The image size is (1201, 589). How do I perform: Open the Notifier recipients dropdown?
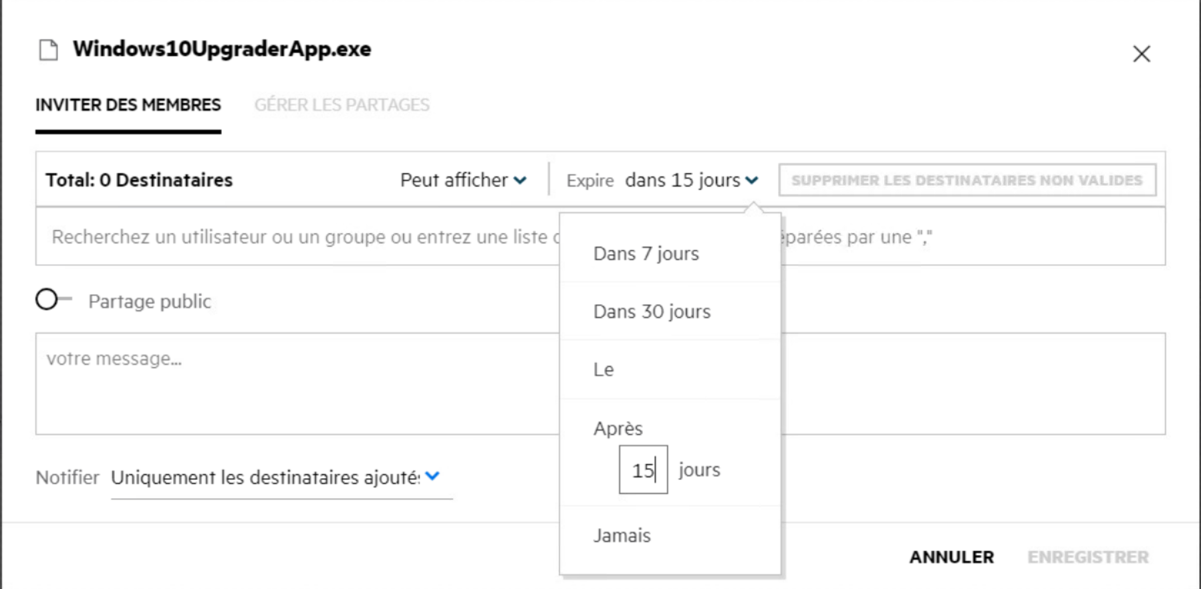[266, 477]
